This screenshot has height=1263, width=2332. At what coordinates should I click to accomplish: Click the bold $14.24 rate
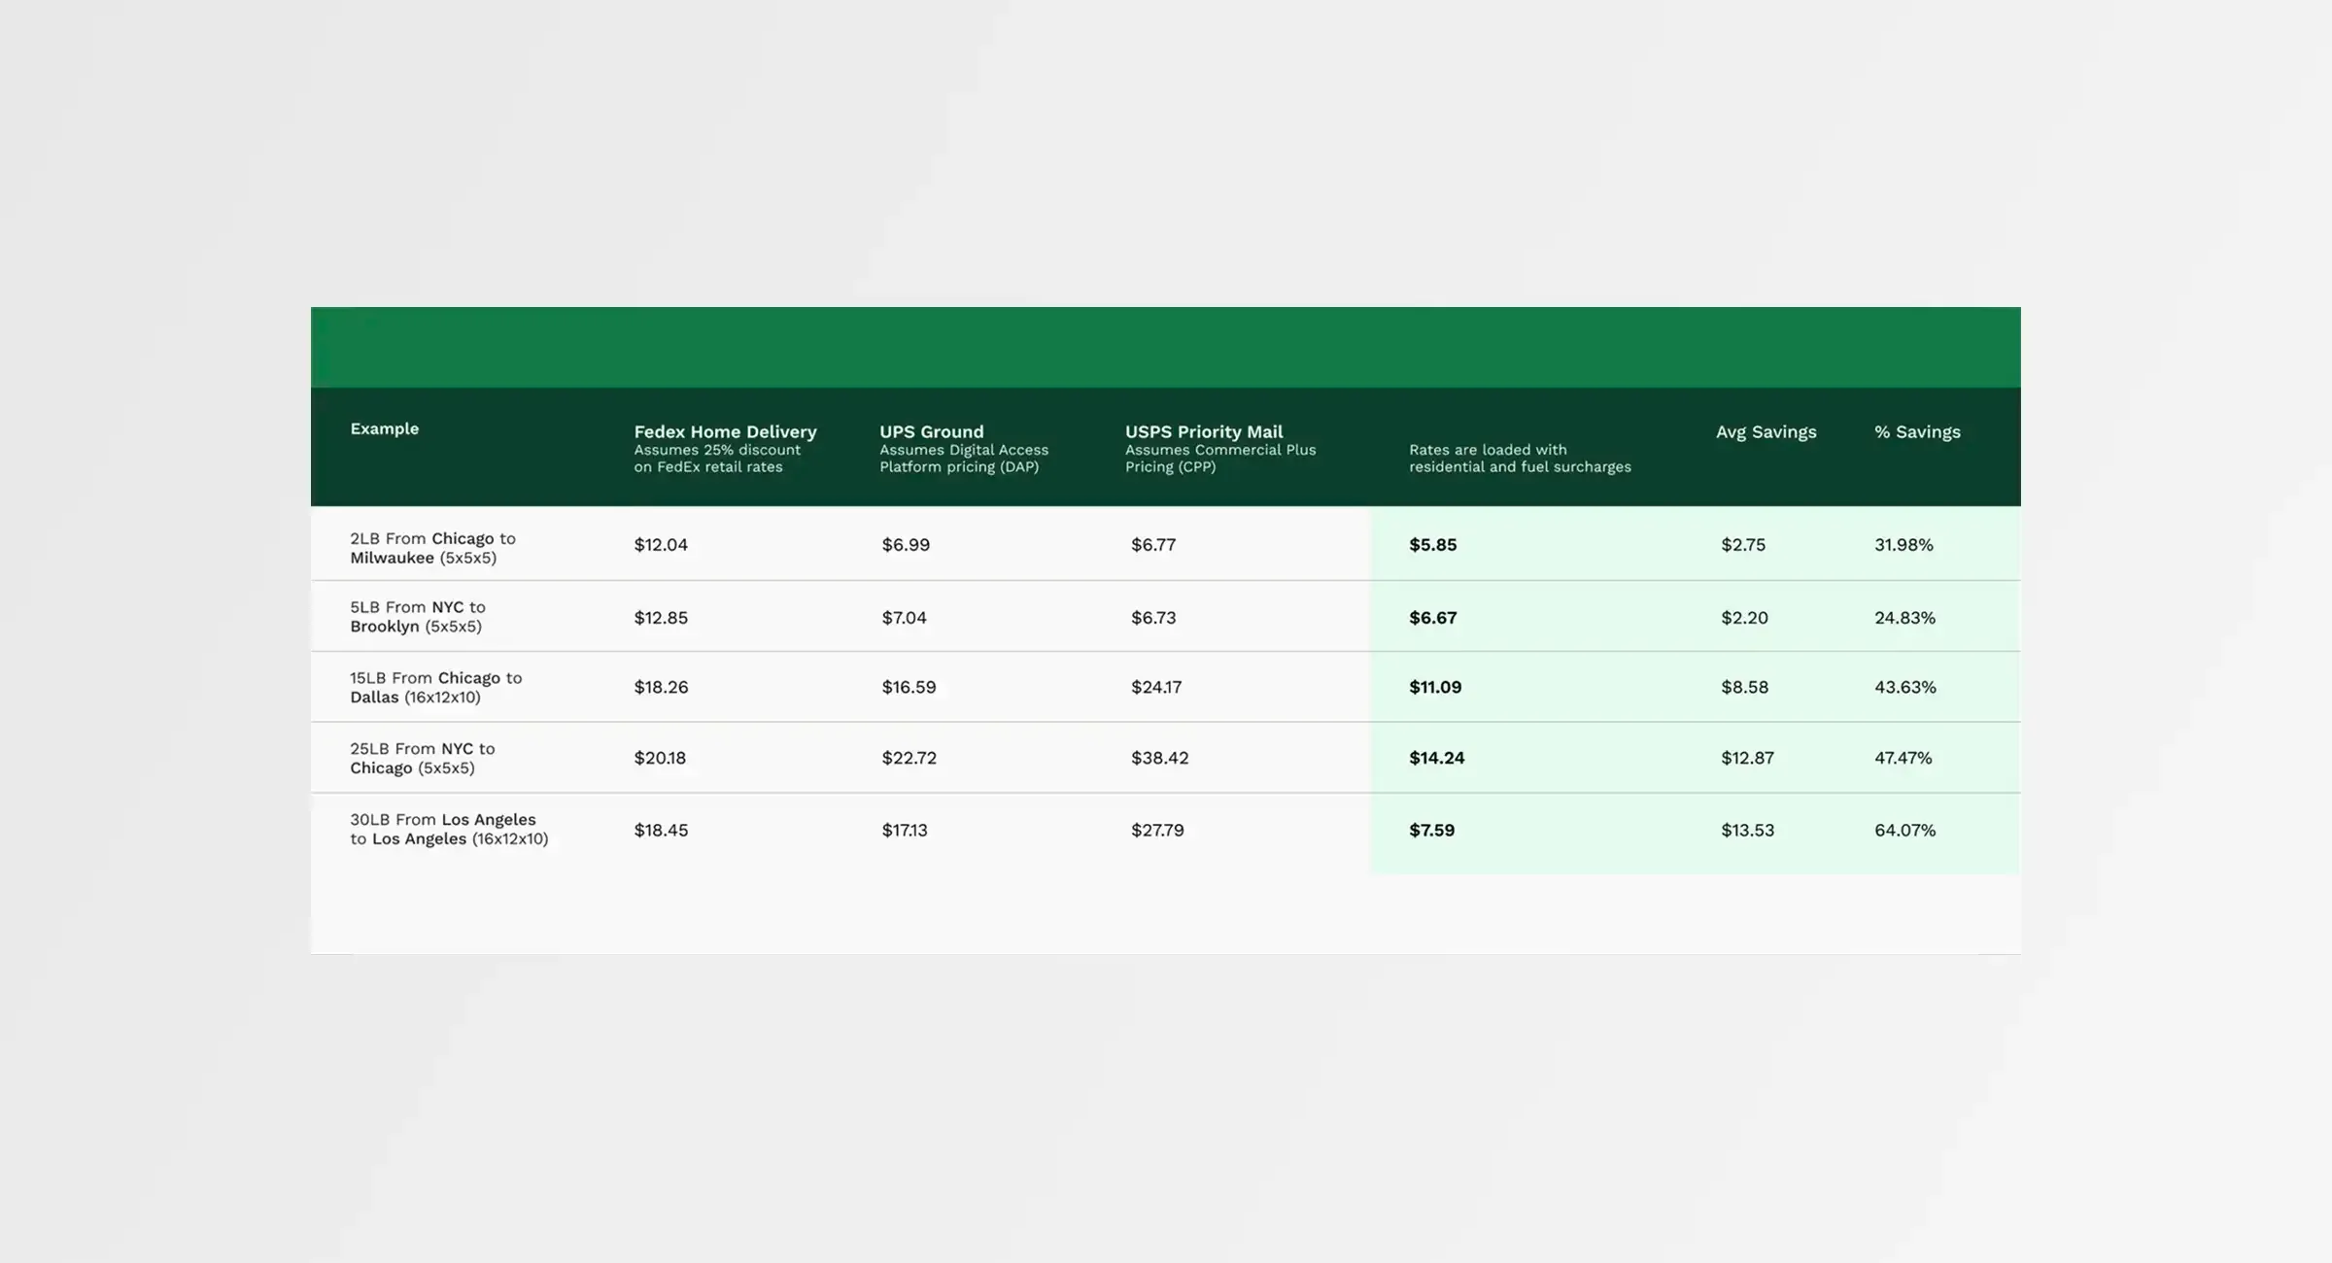(x=1436, y=758)
